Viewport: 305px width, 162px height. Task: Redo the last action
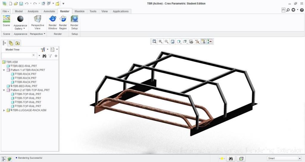click(35, 4)
